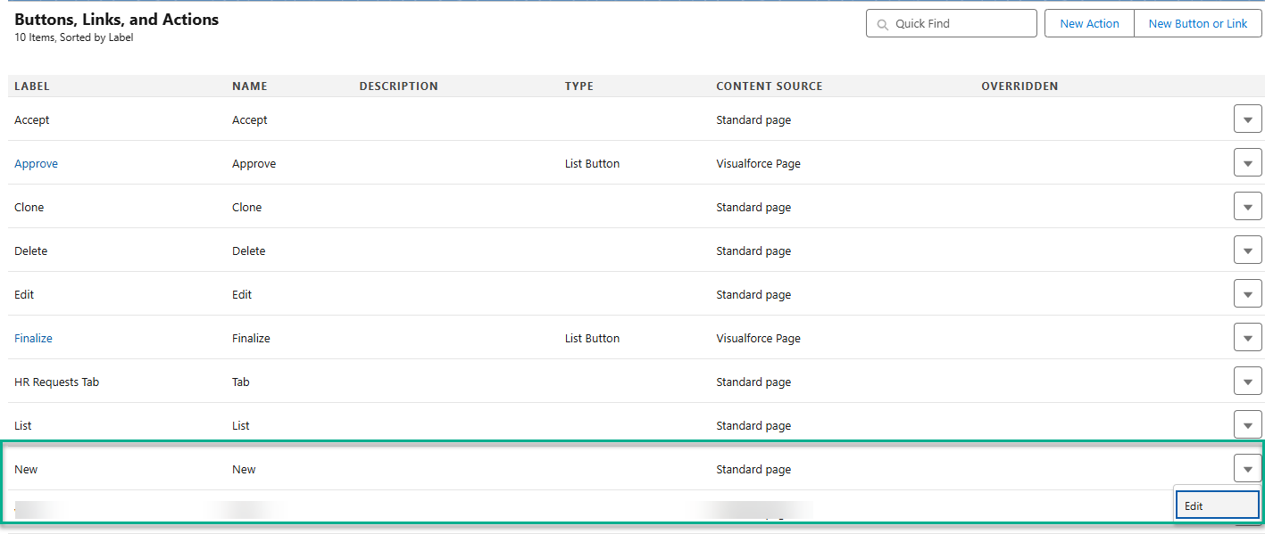Screen dimensions: 1265x534
Task: Click the Tab name cell
Action: click(241, 382)
